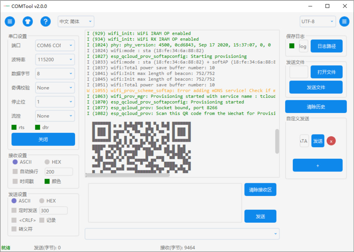Click the COMTool app icon in title bar
This screenshot has height=252, width=354.
pyautogui.click(x=7, y=6)
